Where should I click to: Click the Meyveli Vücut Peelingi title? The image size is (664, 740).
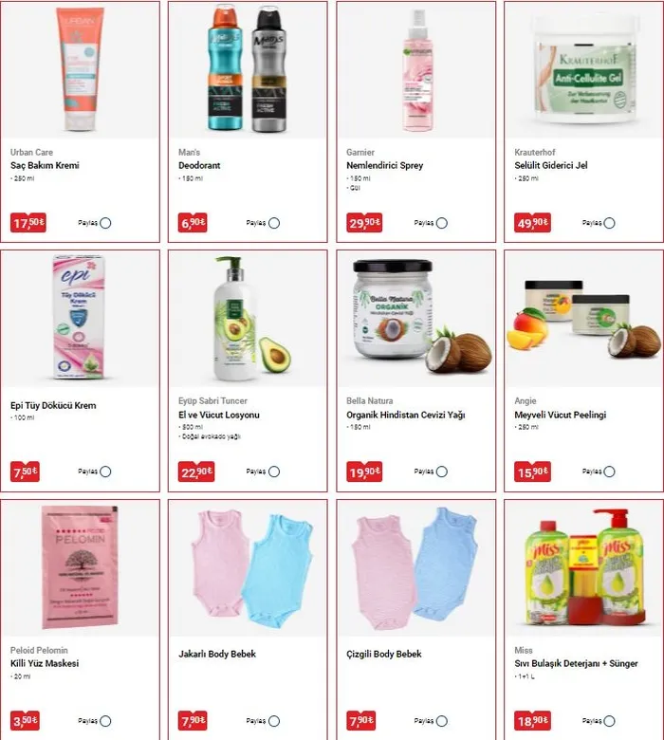561,415
